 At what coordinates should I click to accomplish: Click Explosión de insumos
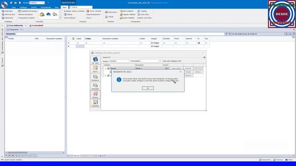(x=28, y=11)
